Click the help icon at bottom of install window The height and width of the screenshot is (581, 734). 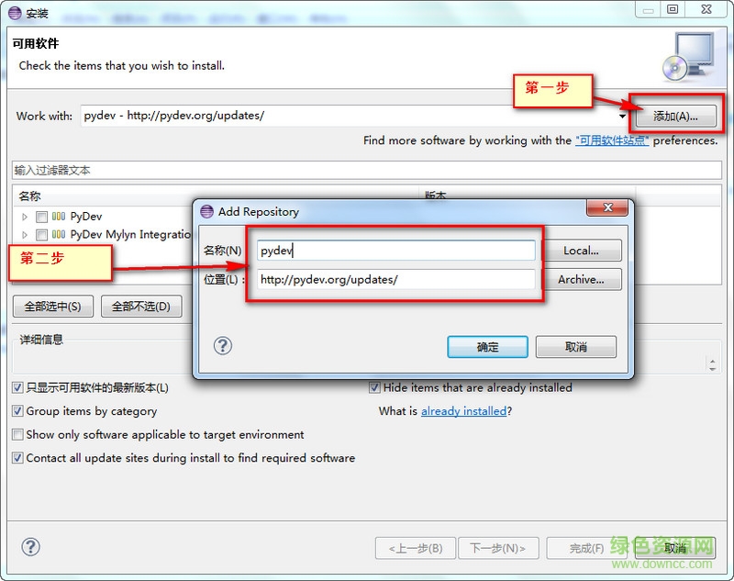point(31,546)
